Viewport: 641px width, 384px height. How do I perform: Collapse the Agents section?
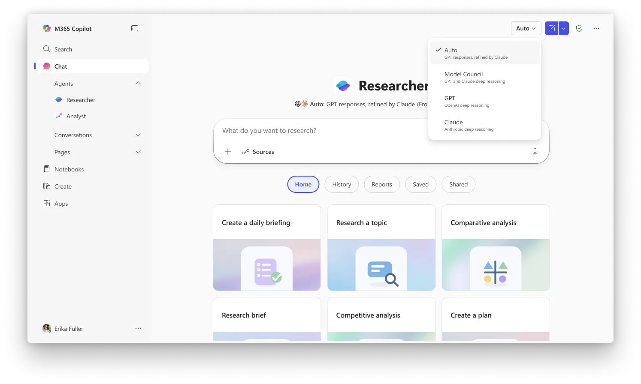[138, 83]
